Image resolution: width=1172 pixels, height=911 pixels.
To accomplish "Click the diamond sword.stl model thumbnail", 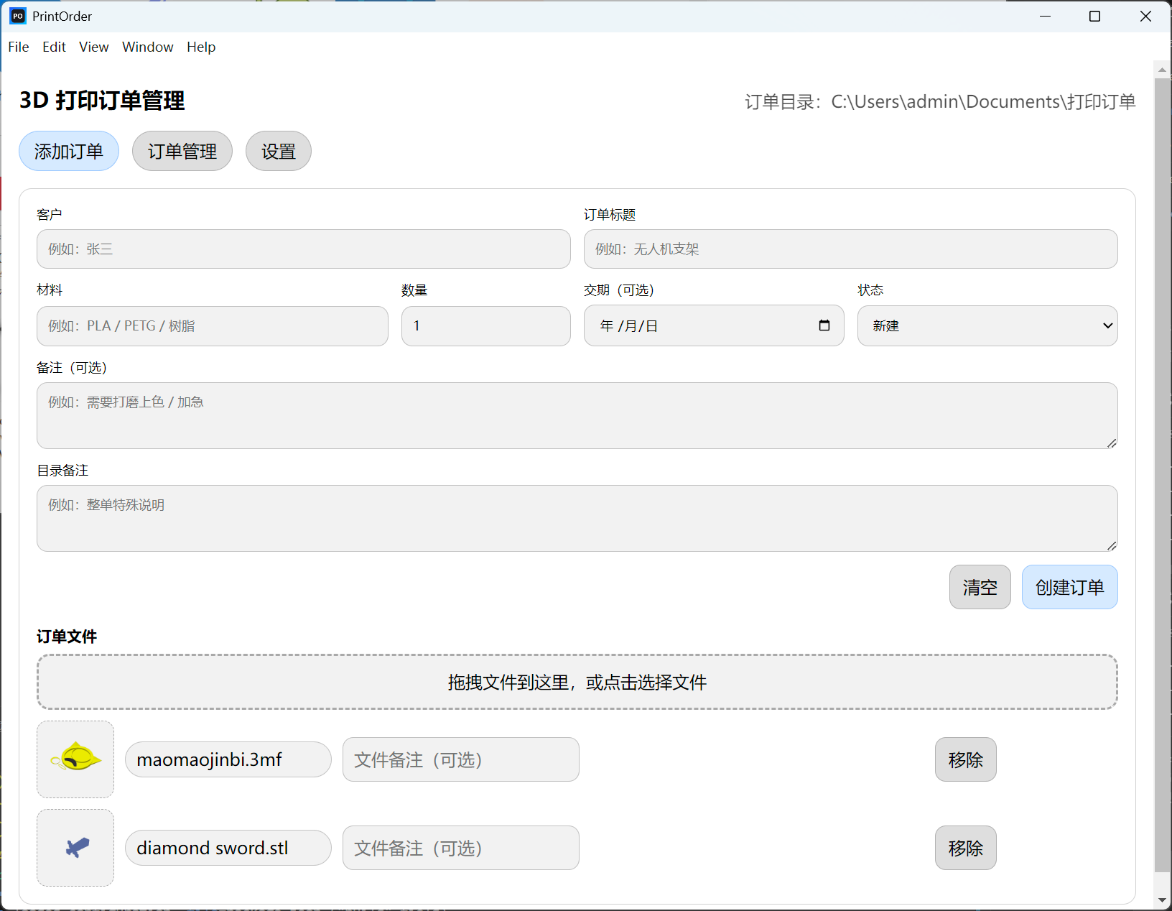I will (75, 848).
